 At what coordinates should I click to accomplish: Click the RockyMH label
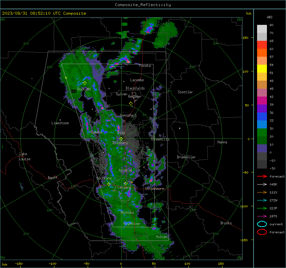(x=84, y=89)
